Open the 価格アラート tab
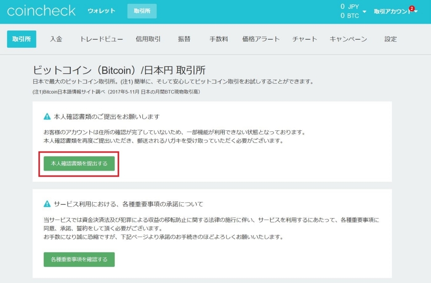Image resolution: width=431 pixels, height=283 pixels. 261,39
